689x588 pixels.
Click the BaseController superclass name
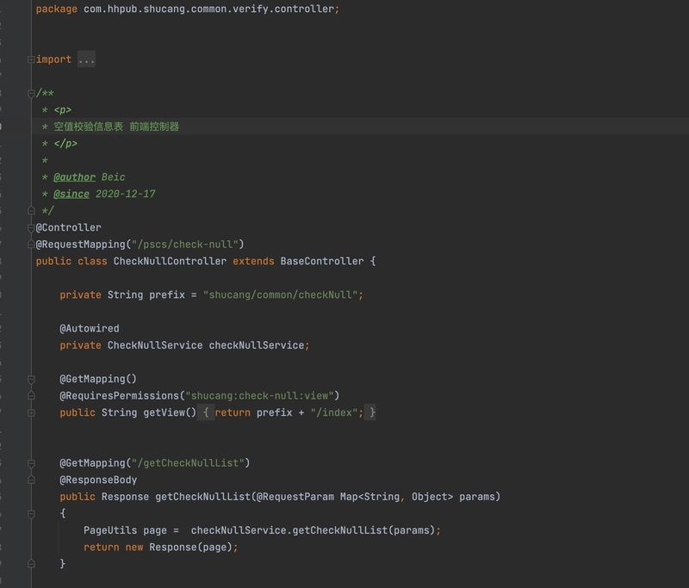(x=322, y=261)
